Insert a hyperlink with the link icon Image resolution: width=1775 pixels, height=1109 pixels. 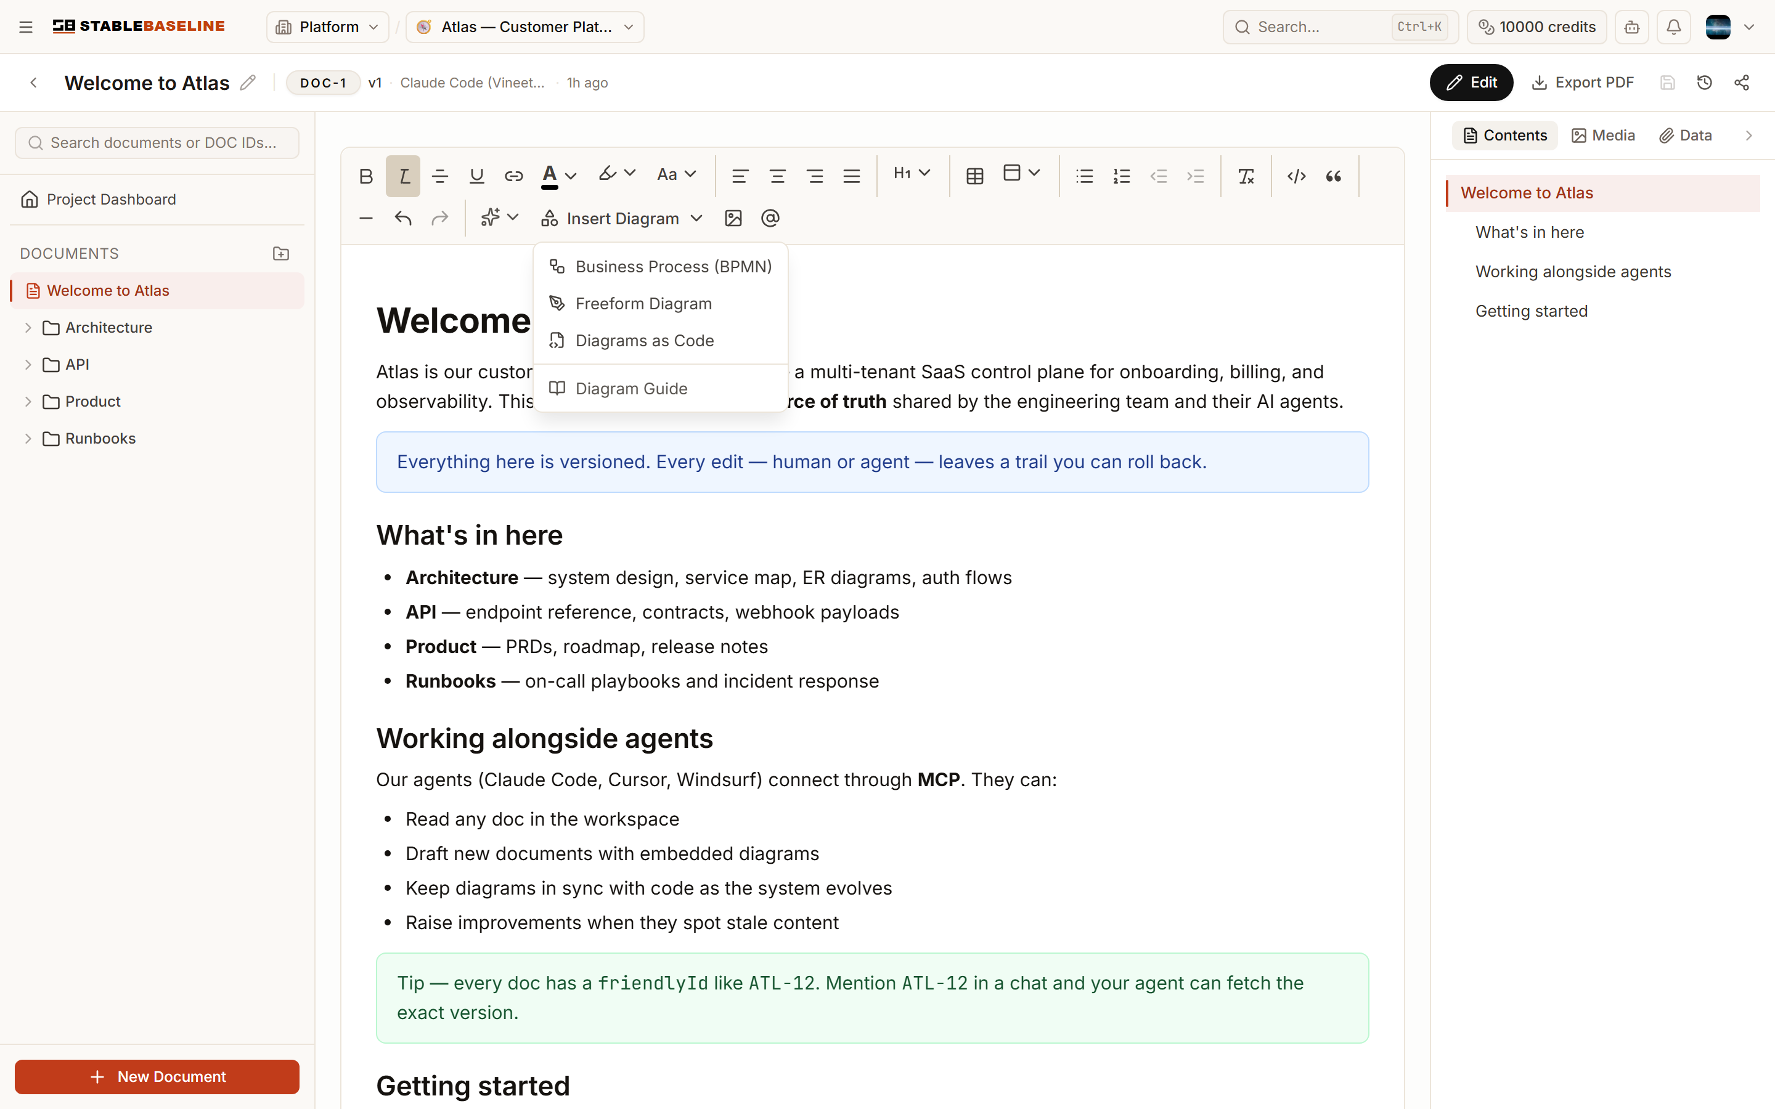pos(513,176)
